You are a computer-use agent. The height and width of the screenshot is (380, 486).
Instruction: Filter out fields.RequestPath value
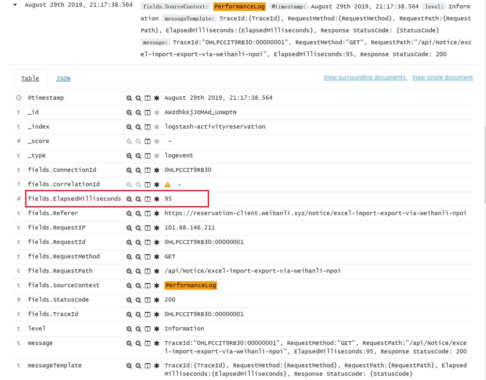pyautogui.click(x=138, y=271)
